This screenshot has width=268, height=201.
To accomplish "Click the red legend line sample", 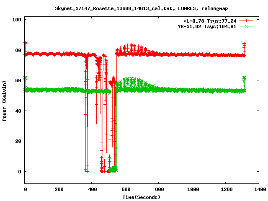I will pos(246,21).
